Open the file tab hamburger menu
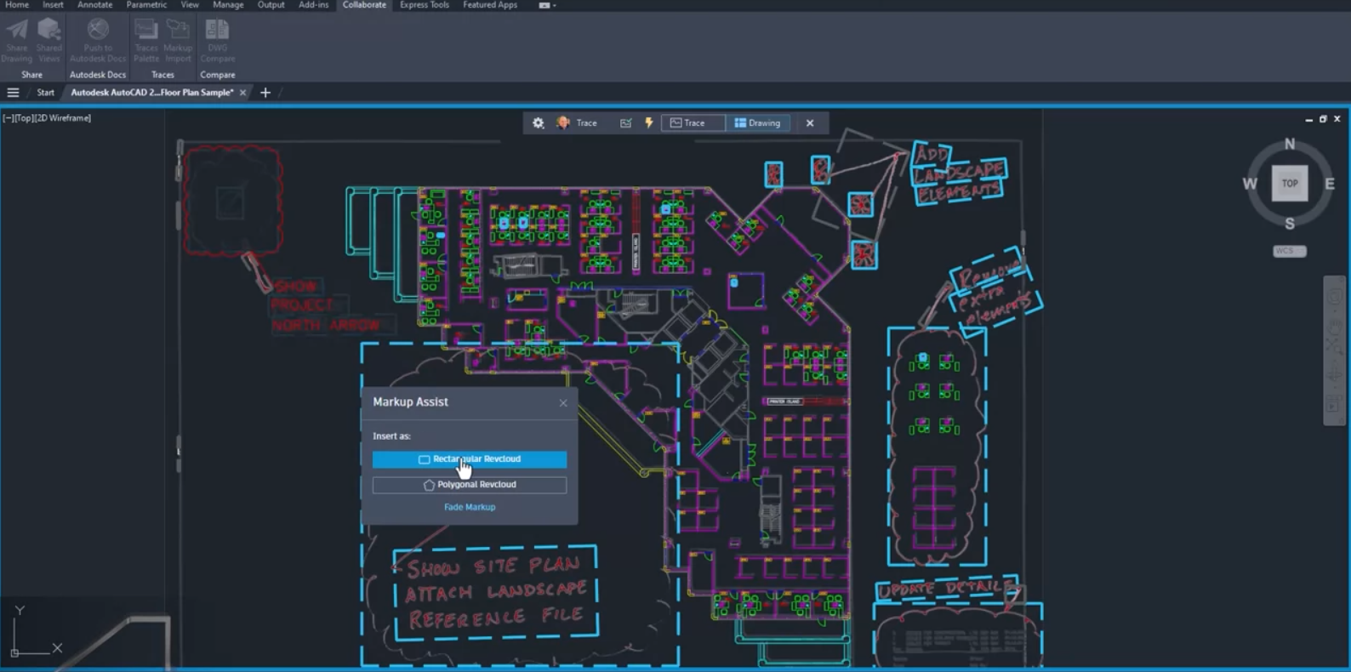The image size is (1351, 672). (13, 93)
